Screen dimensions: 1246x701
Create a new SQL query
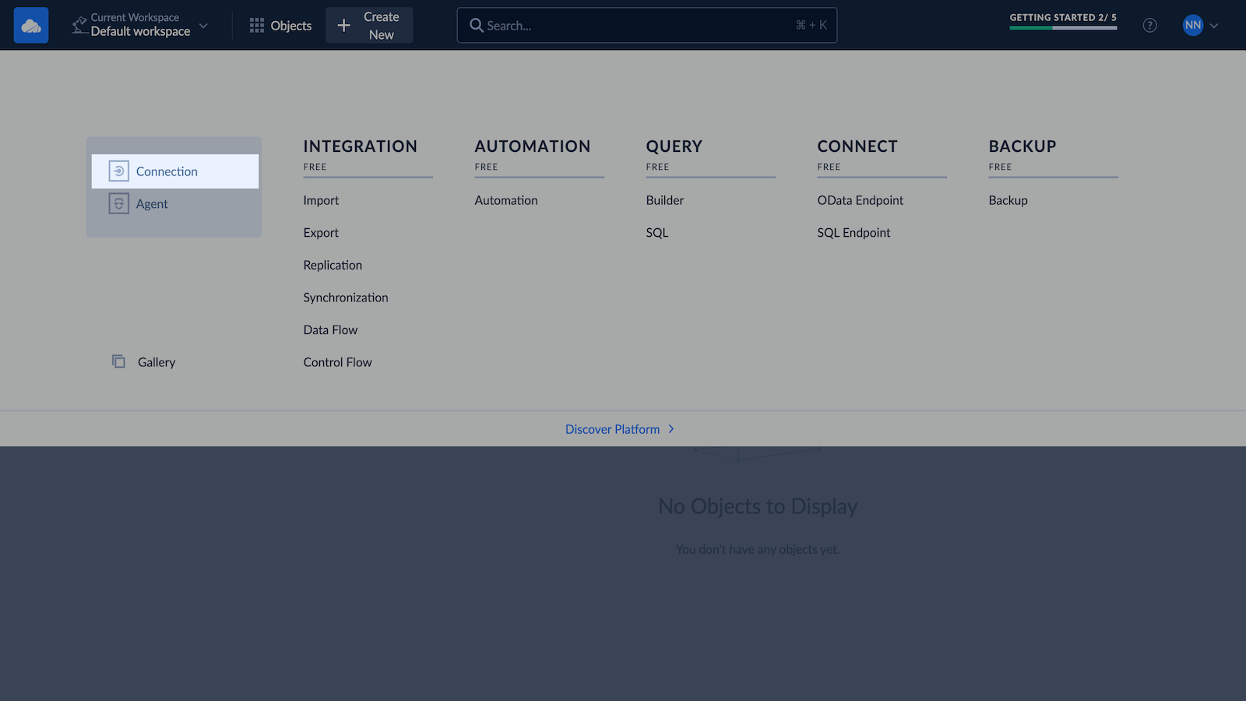point(657,233)
